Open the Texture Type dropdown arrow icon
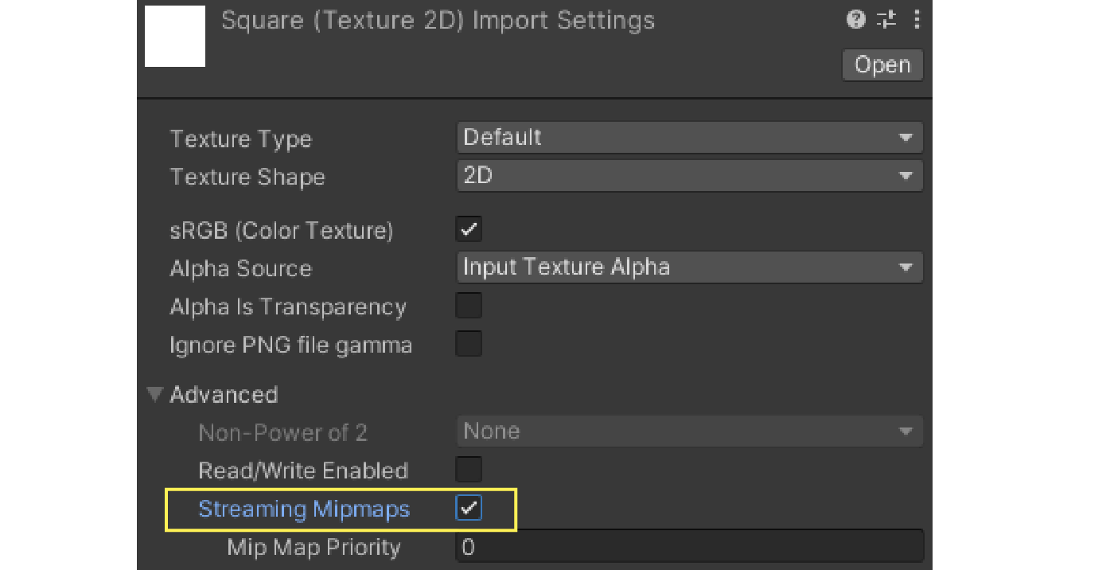 [906, 137]
